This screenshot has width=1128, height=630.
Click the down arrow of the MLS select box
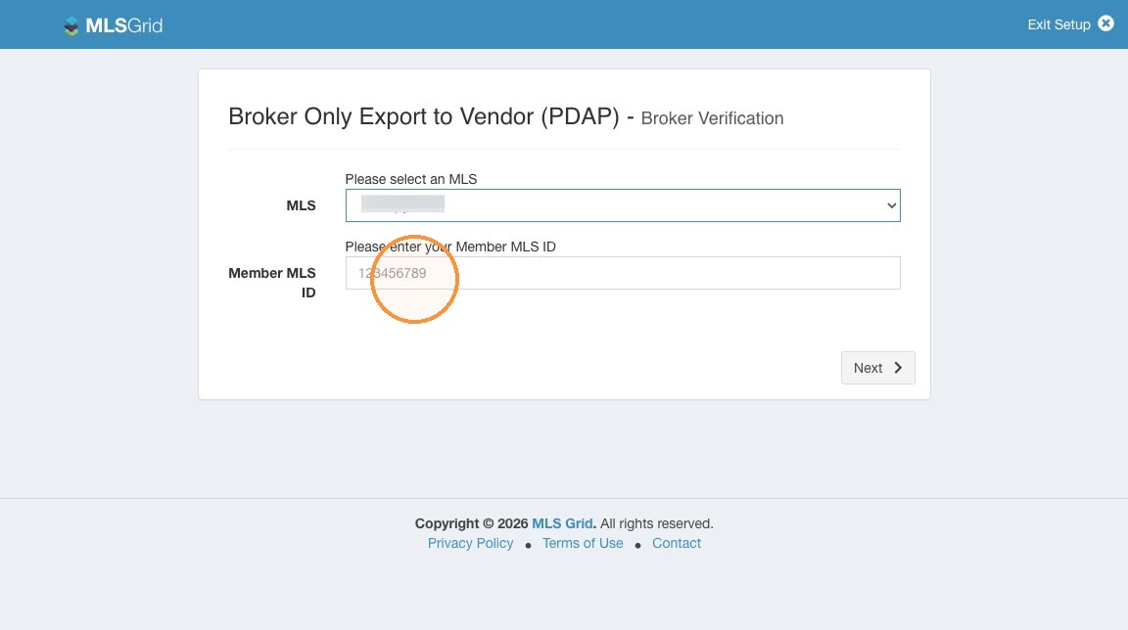point(891,205)
